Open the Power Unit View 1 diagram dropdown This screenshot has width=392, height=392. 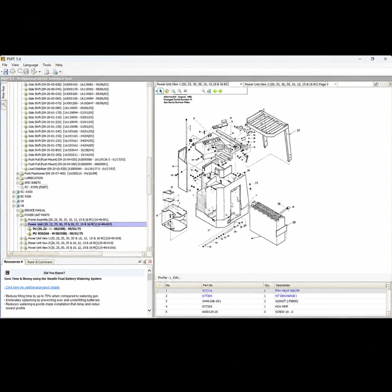[241, 84]
